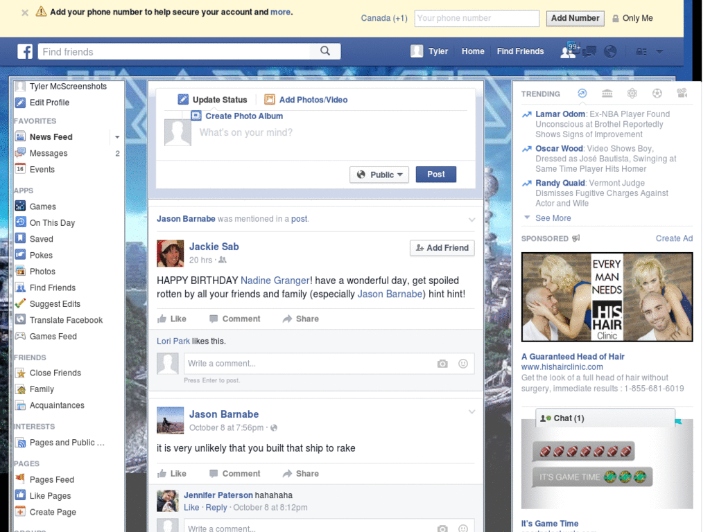Click the camera icon in Jackie's comment box
The image size is (710, 532).
(x=442, y=364)
